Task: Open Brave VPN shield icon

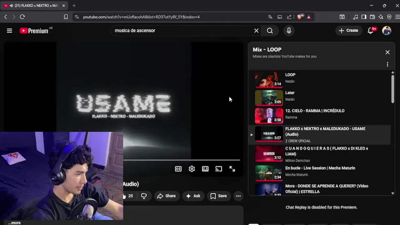Action: [389, 17]
